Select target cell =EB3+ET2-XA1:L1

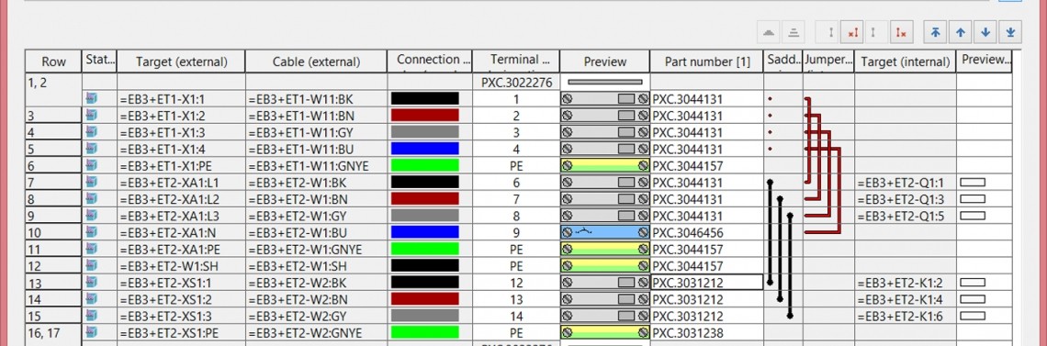point(181,182)
